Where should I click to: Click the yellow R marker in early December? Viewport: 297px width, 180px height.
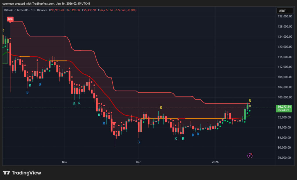coord(161,108)
